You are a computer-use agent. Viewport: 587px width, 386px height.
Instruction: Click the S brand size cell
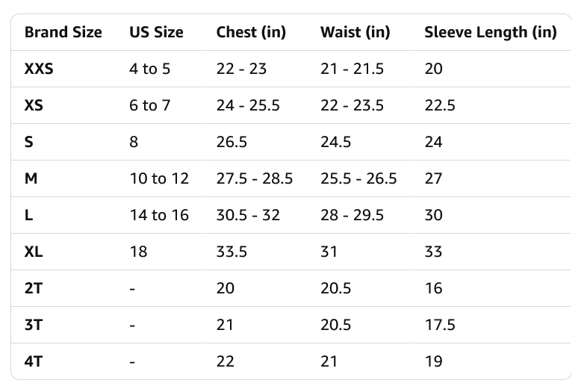point(28,143)
